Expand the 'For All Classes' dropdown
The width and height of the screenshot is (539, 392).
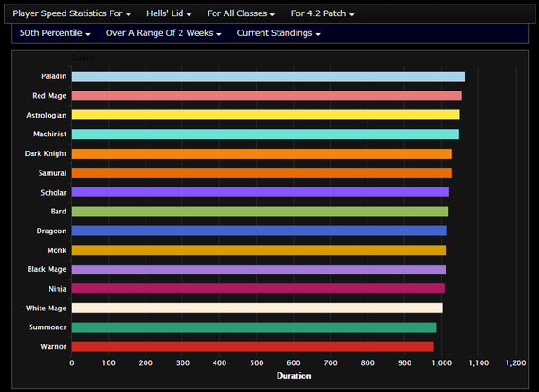(241, 13)
